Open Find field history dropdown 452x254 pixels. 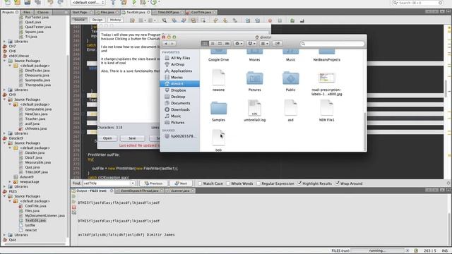133,183
